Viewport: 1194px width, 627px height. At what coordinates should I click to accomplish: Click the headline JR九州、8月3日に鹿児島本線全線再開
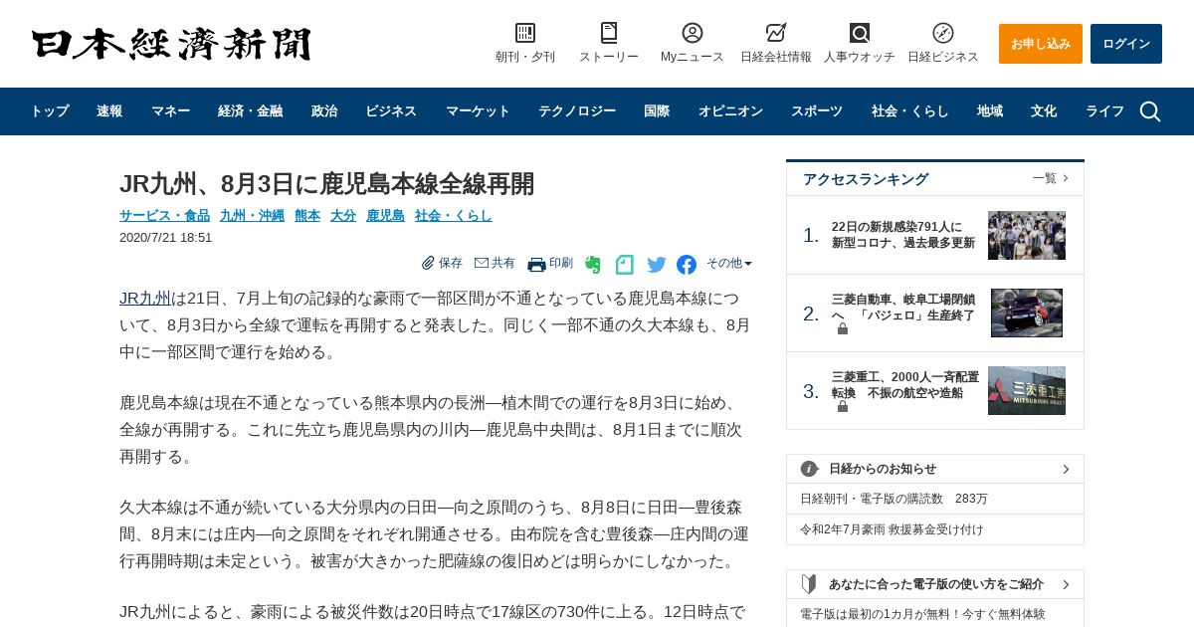click(327, 184)
